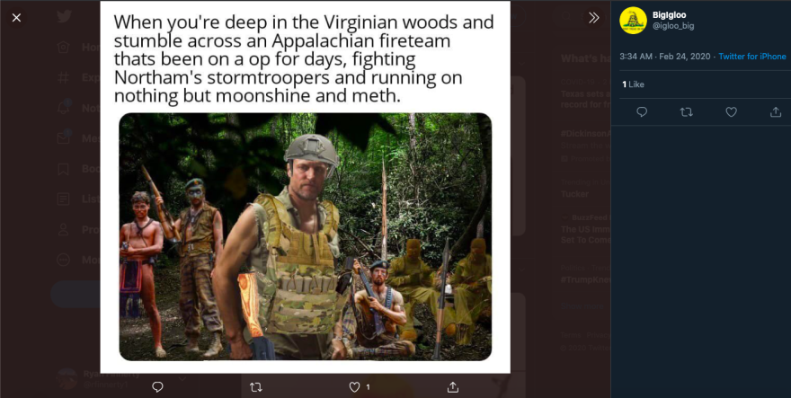The image size is (791, 398).
Task: Open BigIgloo profile avatar
Action: point(633,21)
